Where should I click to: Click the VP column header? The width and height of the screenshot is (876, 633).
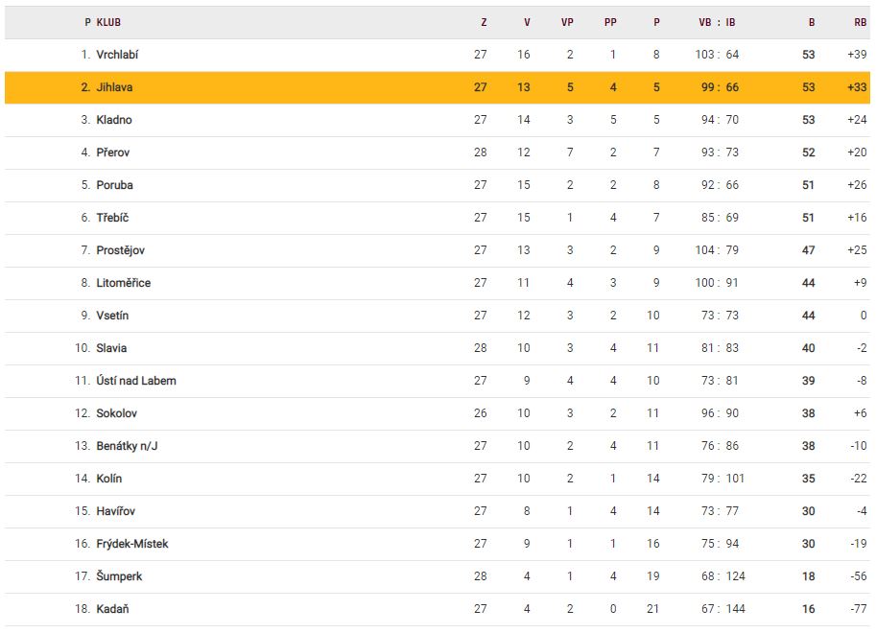[x=567, y=22]
